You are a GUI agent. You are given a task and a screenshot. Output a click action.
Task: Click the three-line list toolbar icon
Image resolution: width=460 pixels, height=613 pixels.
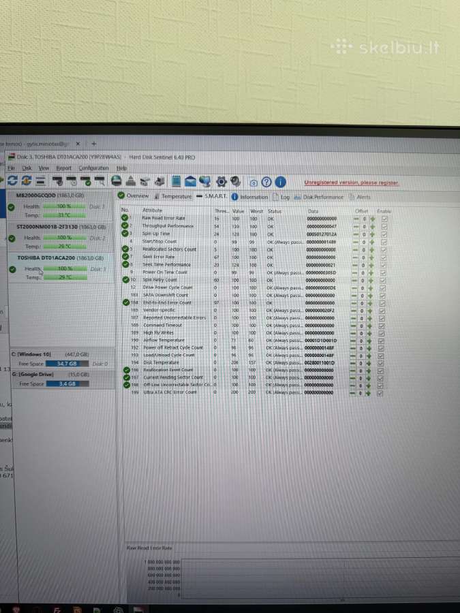[40, 180]
